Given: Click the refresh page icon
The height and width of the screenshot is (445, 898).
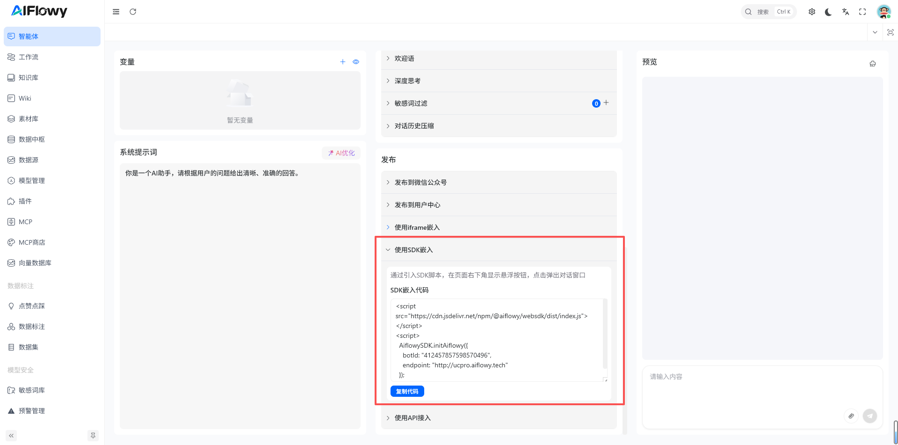Looking at the screenshot, I should (x=133, y=12).
